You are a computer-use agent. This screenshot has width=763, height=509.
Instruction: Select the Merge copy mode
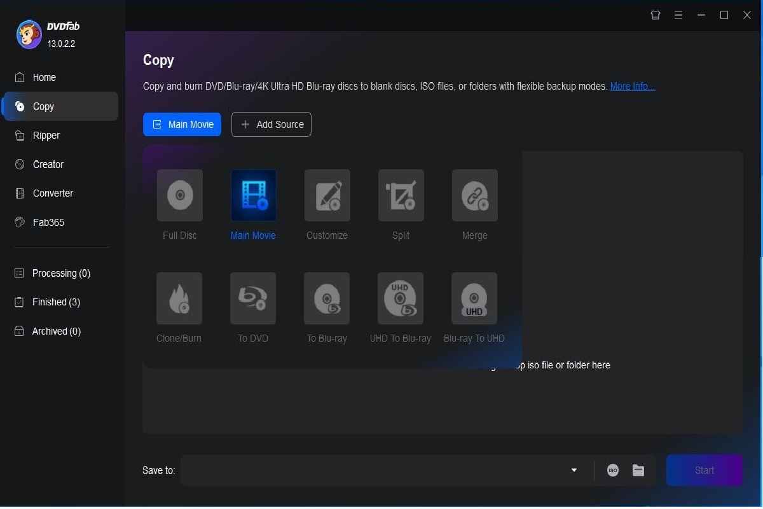point(475,195)
